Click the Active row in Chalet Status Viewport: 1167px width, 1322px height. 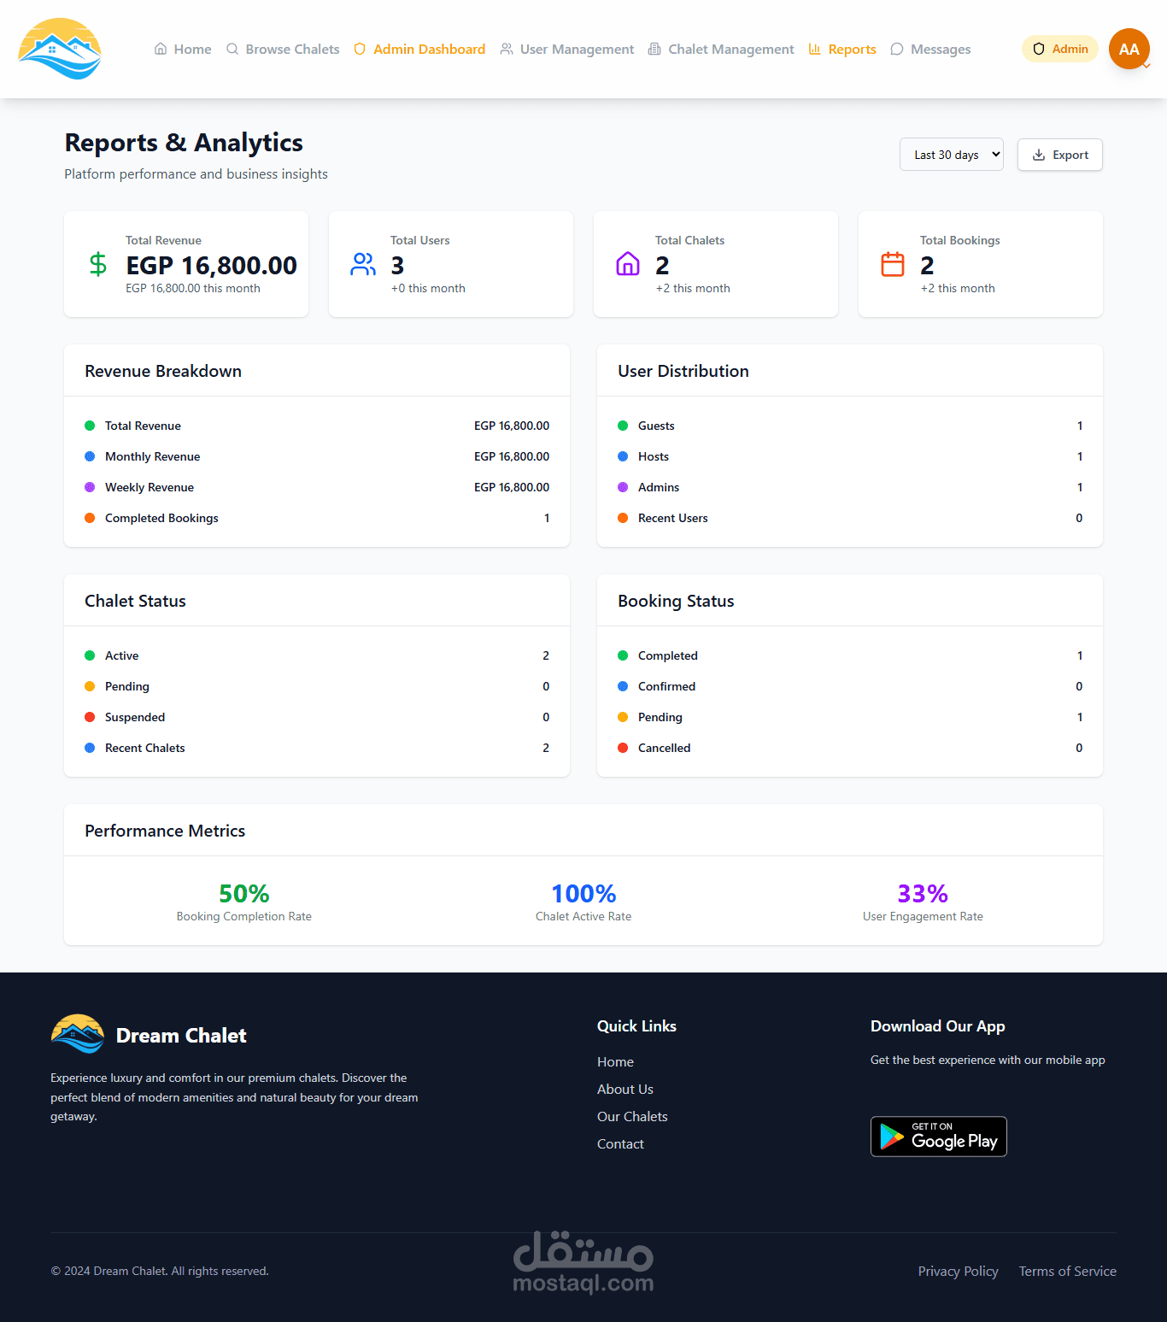317,655
